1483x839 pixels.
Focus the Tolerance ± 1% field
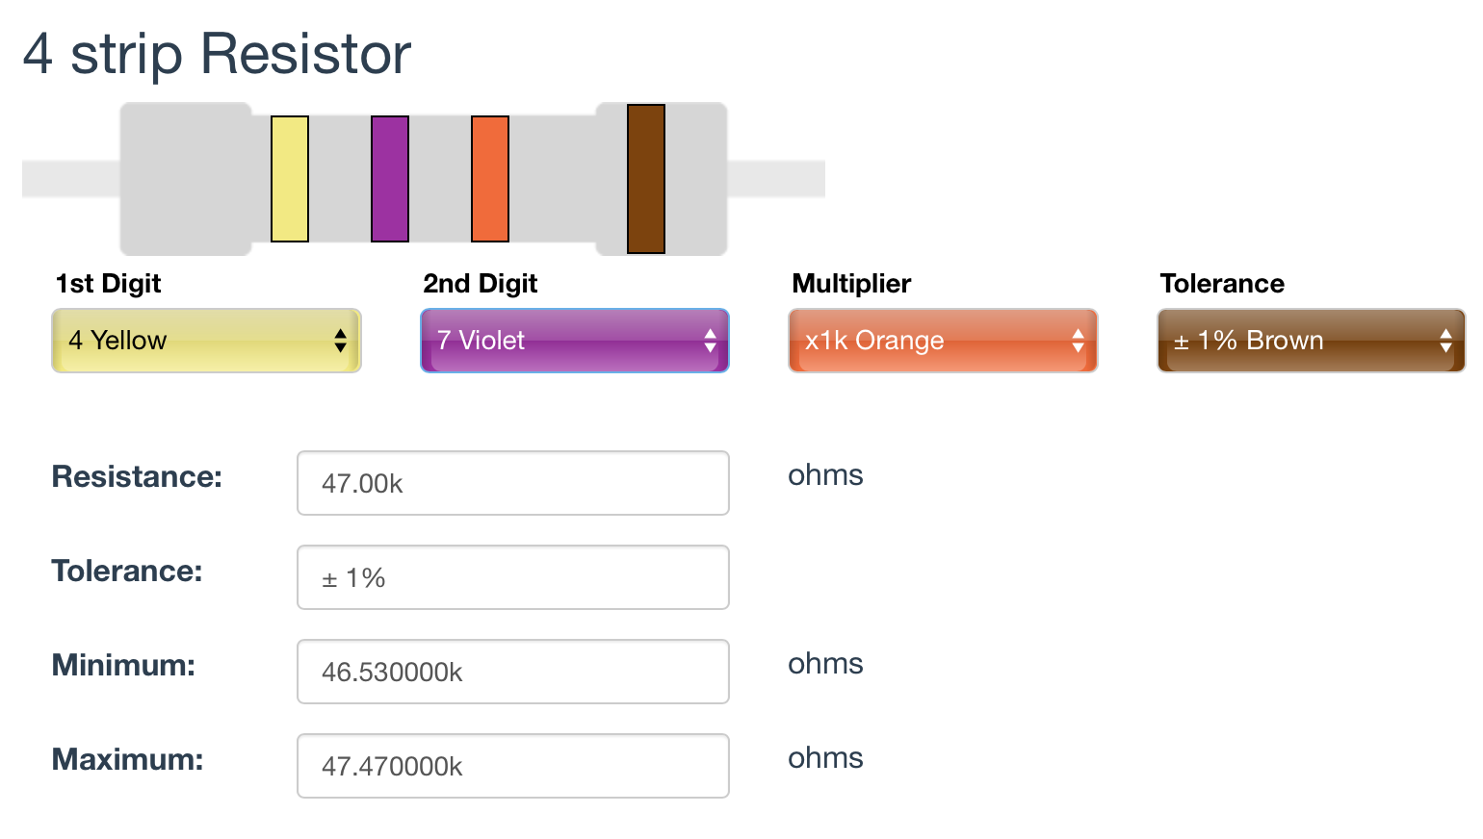(x=513, y=577)
